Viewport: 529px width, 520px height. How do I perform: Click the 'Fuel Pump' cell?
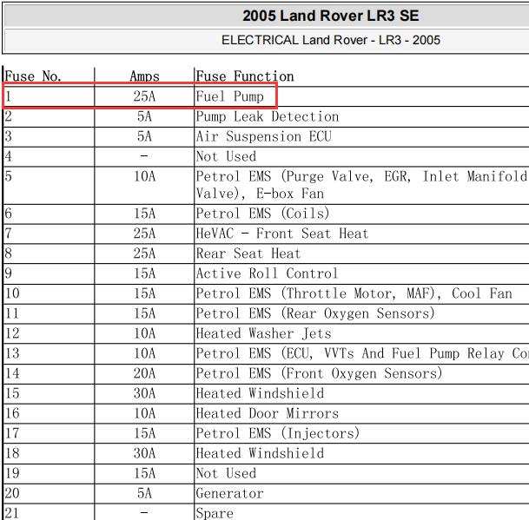pyautogui.click(x=229, y=96)
